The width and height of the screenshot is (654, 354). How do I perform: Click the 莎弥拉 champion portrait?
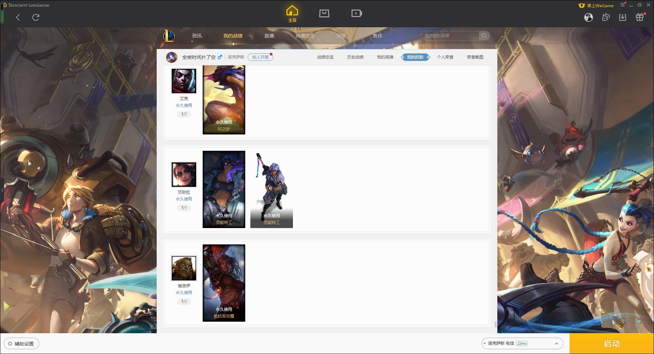coord(184,175)
